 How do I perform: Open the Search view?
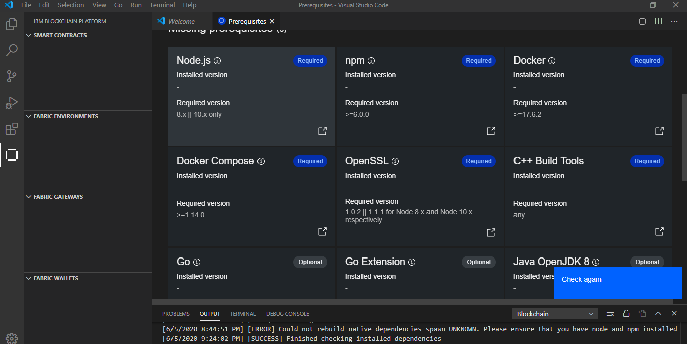click(11, 50)
